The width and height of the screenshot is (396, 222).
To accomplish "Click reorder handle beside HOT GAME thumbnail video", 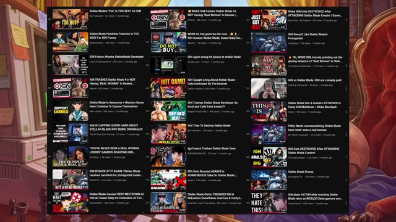I will (147, 88).
